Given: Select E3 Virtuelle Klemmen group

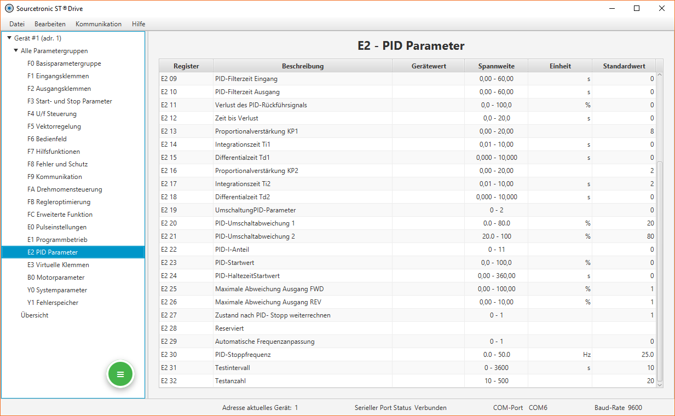Looking at the screenshot, I should (58, 265).
